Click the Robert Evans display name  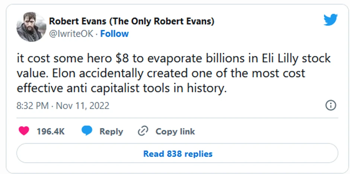point(79,22)
